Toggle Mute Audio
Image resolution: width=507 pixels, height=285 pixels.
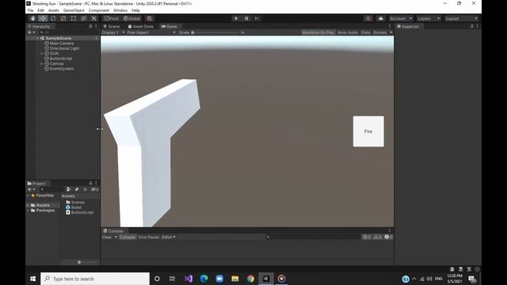pyautogui.click(x=348, y=32)
